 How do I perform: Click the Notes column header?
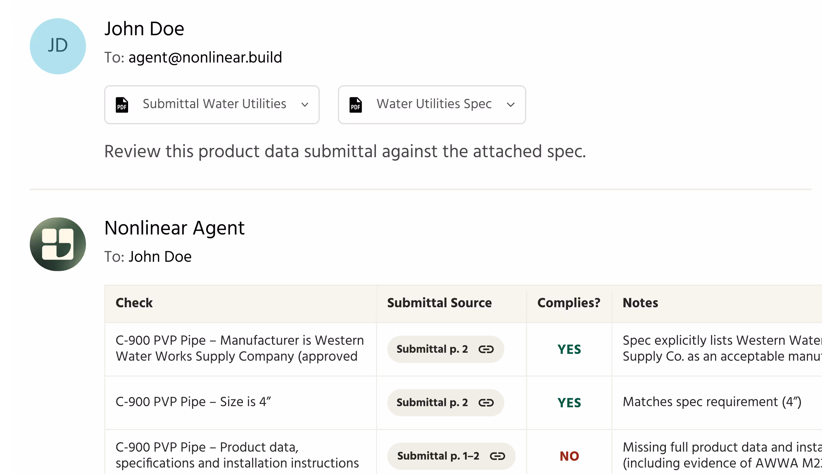[640, 303]
